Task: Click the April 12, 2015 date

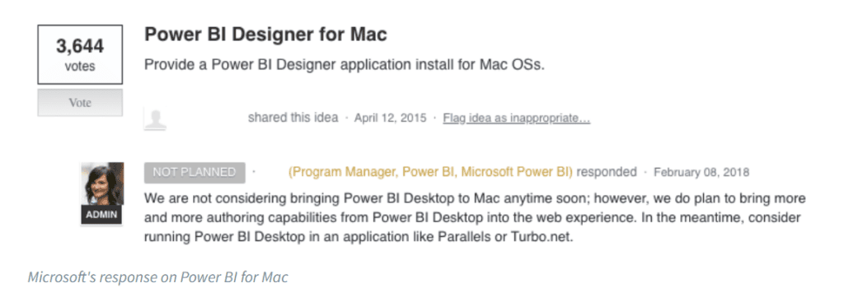Action: 390,118
